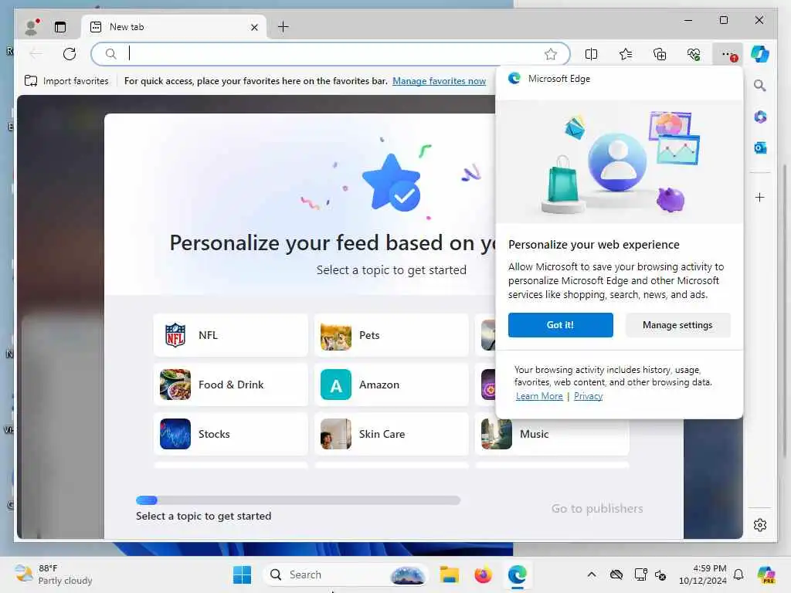Open the Privacy link

point(588,396)
